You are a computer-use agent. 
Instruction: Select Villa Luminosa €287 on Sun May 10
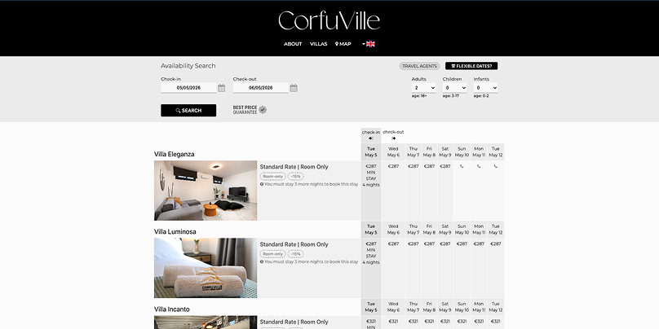click(462, 243)
